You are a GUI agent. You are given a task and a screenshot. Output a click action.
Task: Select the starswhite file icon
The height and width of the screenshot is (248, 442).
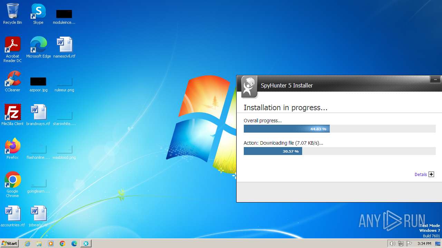point(64,118)
